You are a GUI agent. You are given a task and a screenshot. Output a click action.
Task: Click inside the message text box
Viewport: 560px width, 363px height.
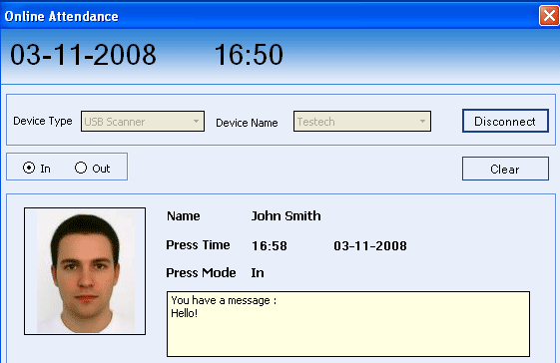pyautogui.click(x=348, y=324)
